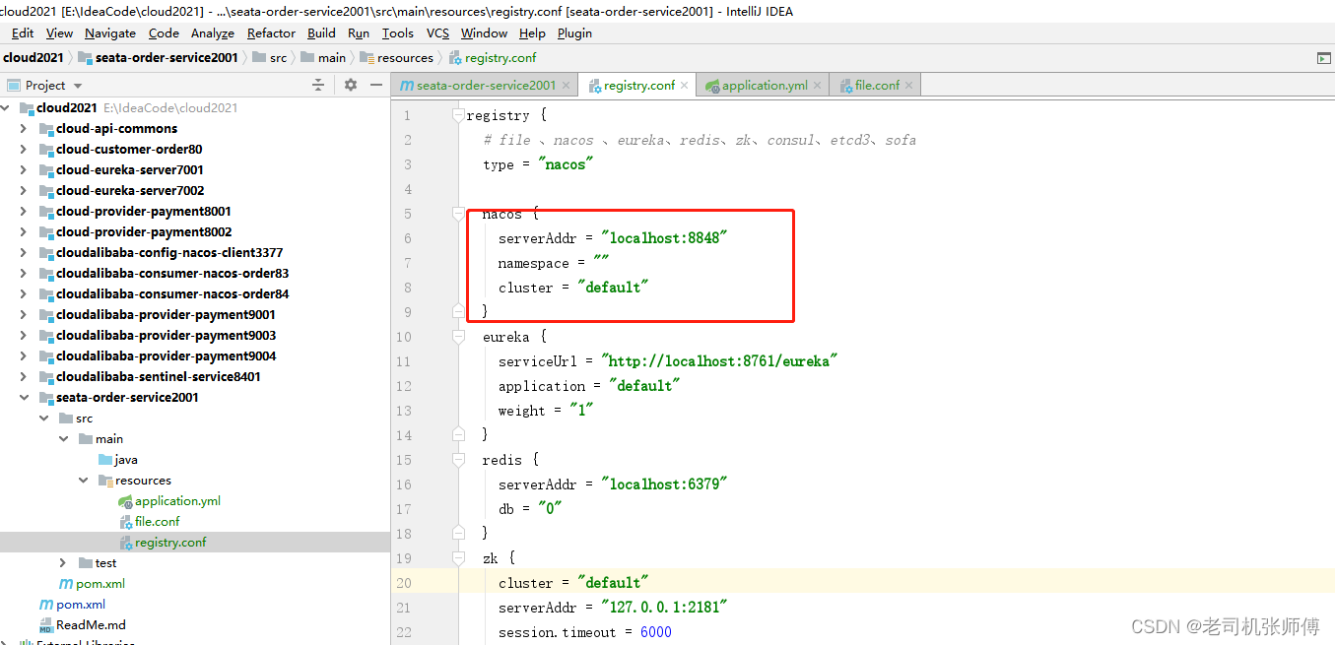Open the Code menu
1335x645 pixels.
164,32
